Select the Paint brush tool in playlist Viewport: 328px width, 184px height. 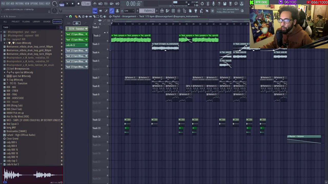(x=80, y=17)
